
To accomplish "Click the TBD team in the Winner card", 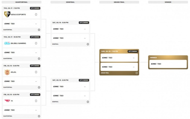I will click(x=159, y=64).
